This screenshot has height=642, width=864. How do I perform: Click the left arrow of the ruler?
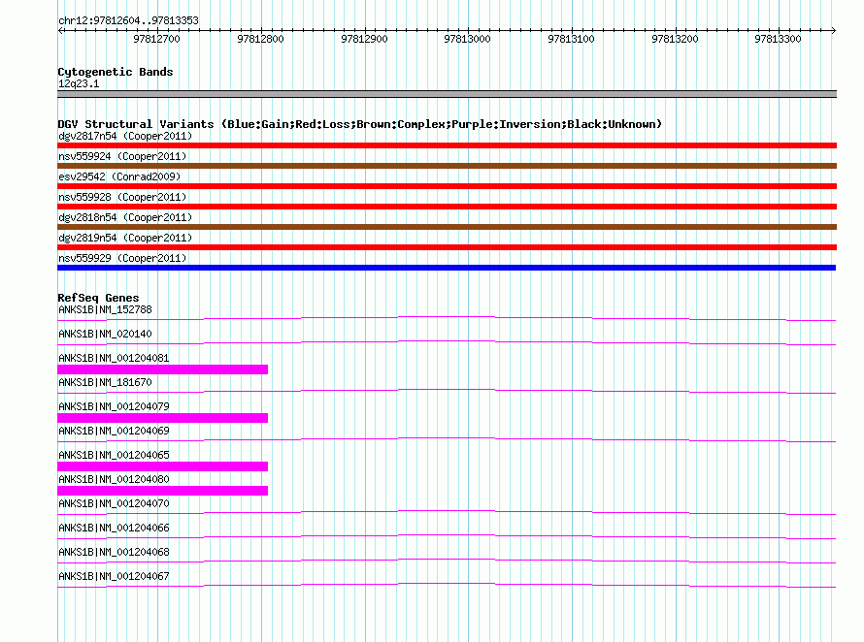coord(60,30)
